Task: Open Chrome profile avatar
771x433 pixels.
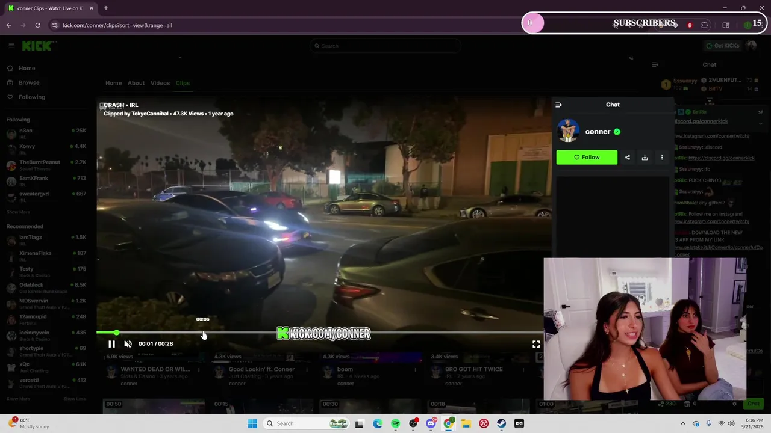Action: coord(747,25)
